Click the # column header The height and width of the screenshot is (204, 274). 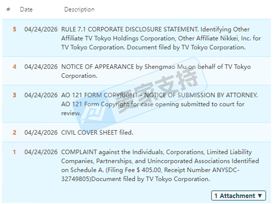click(x=8, y=10)
